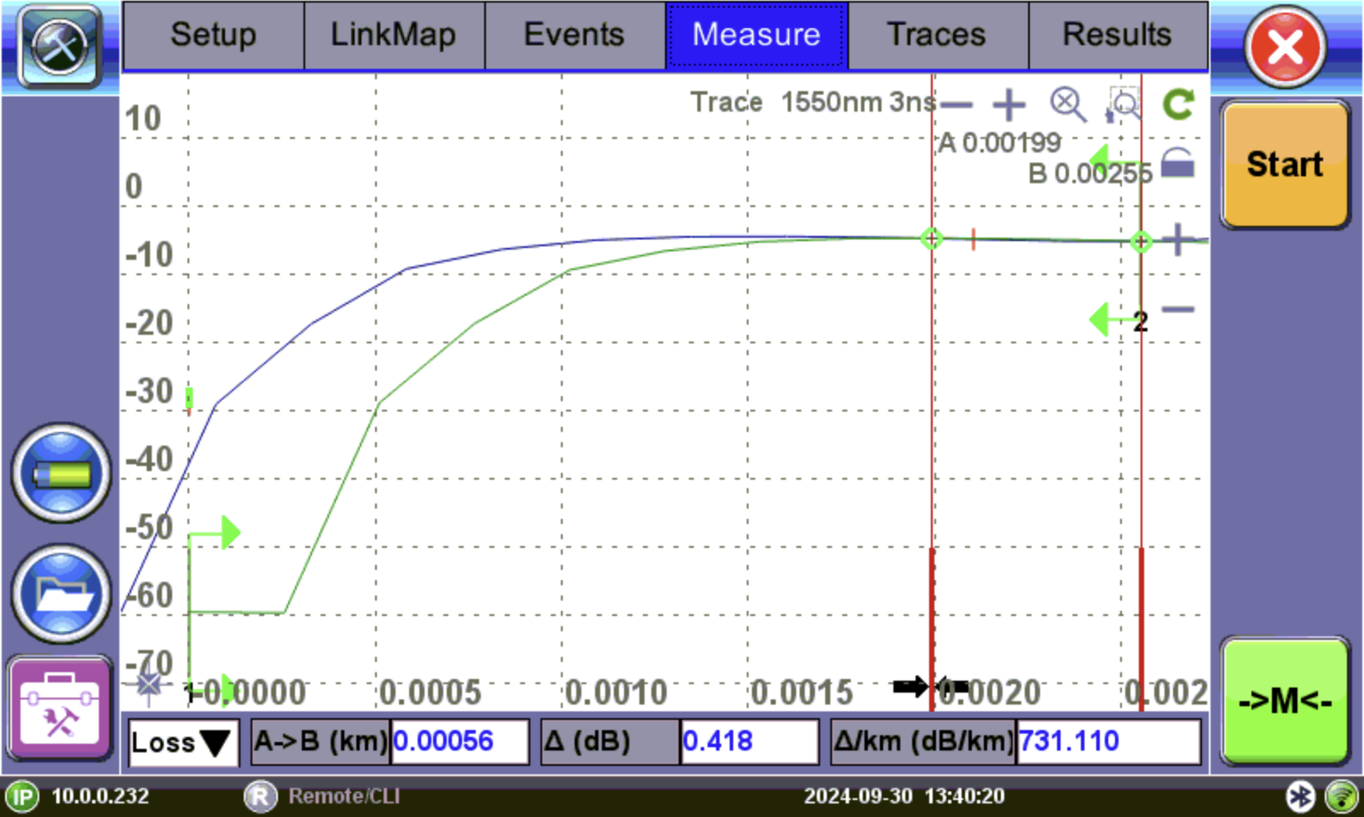Click the A->B (km) value field
The width and height of the screenshot is (1364, 817).
(459, 742)
